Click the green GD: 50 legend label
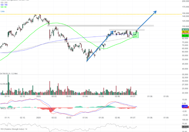 pyautogui.click(x=3, y=7)
